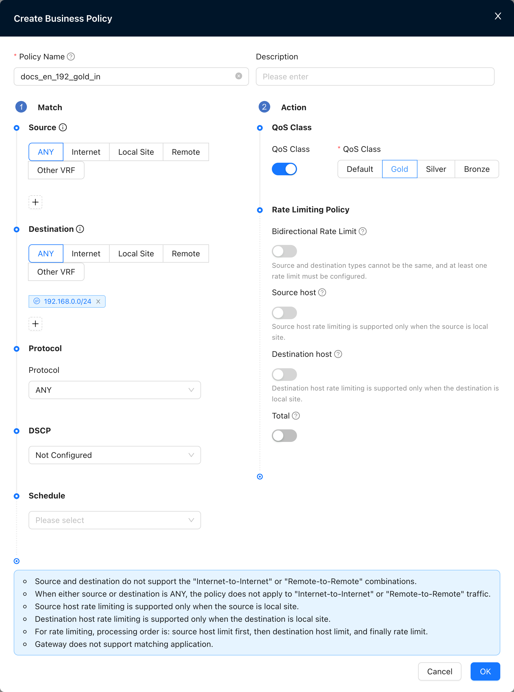Click the Destination info icon
Viewport: 514px width, 692px height.
pyautogui.click(x=80, y=229)
